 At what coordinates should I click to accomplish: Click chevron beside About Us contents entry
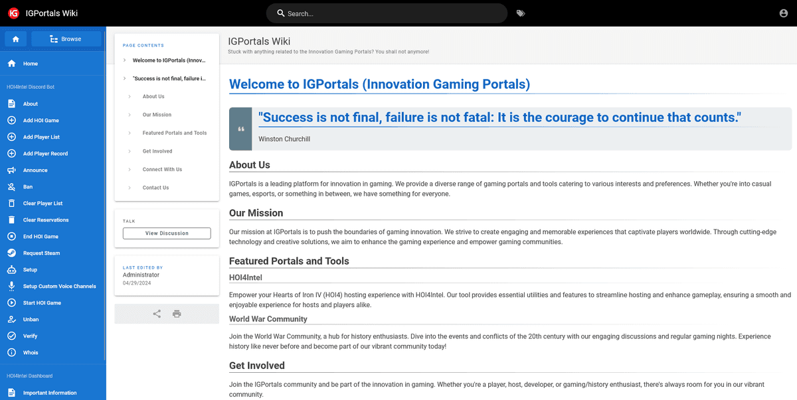click(130, 97)
